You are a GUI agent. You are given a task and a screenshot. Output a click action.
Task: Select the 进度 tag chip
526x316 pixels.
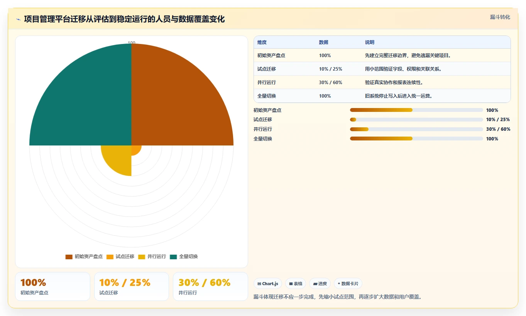point(320,284)
